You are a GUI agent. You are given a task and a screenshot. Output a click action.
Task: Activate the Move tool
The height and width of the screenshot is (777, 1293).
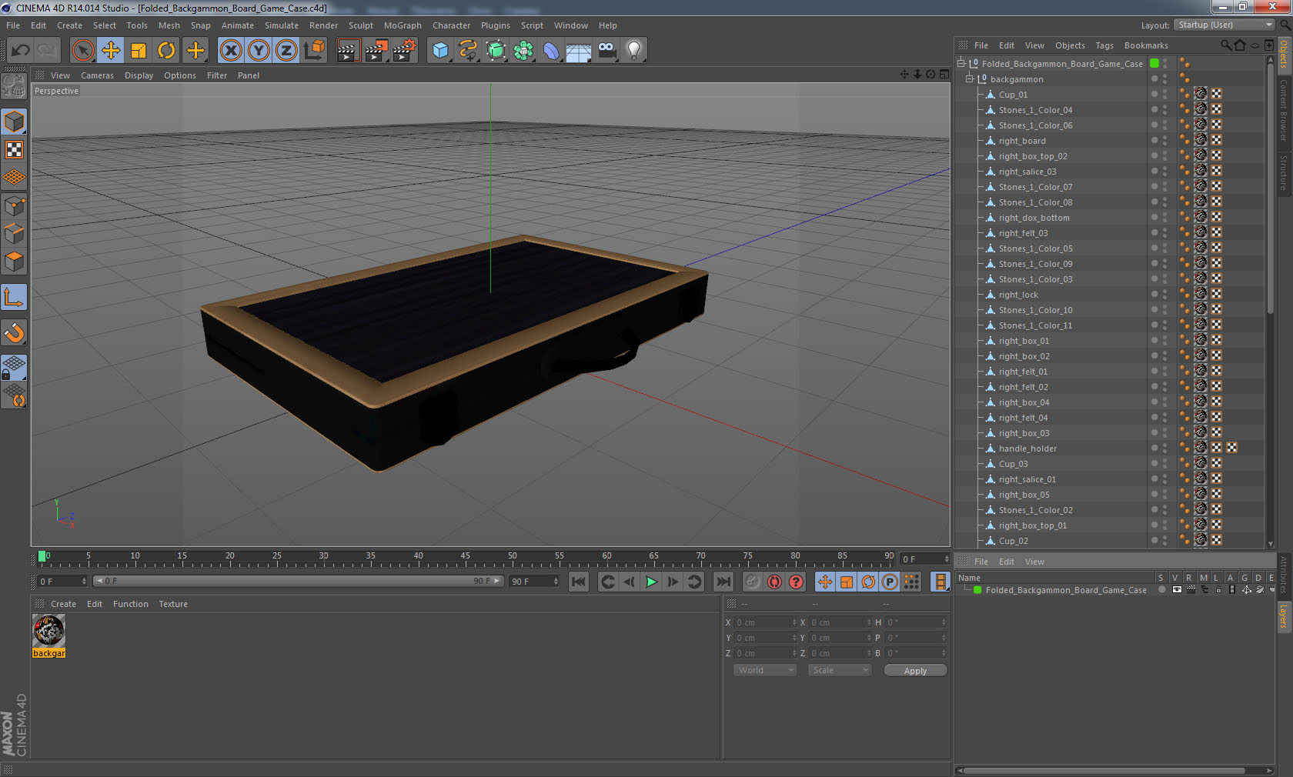(111, 51)
